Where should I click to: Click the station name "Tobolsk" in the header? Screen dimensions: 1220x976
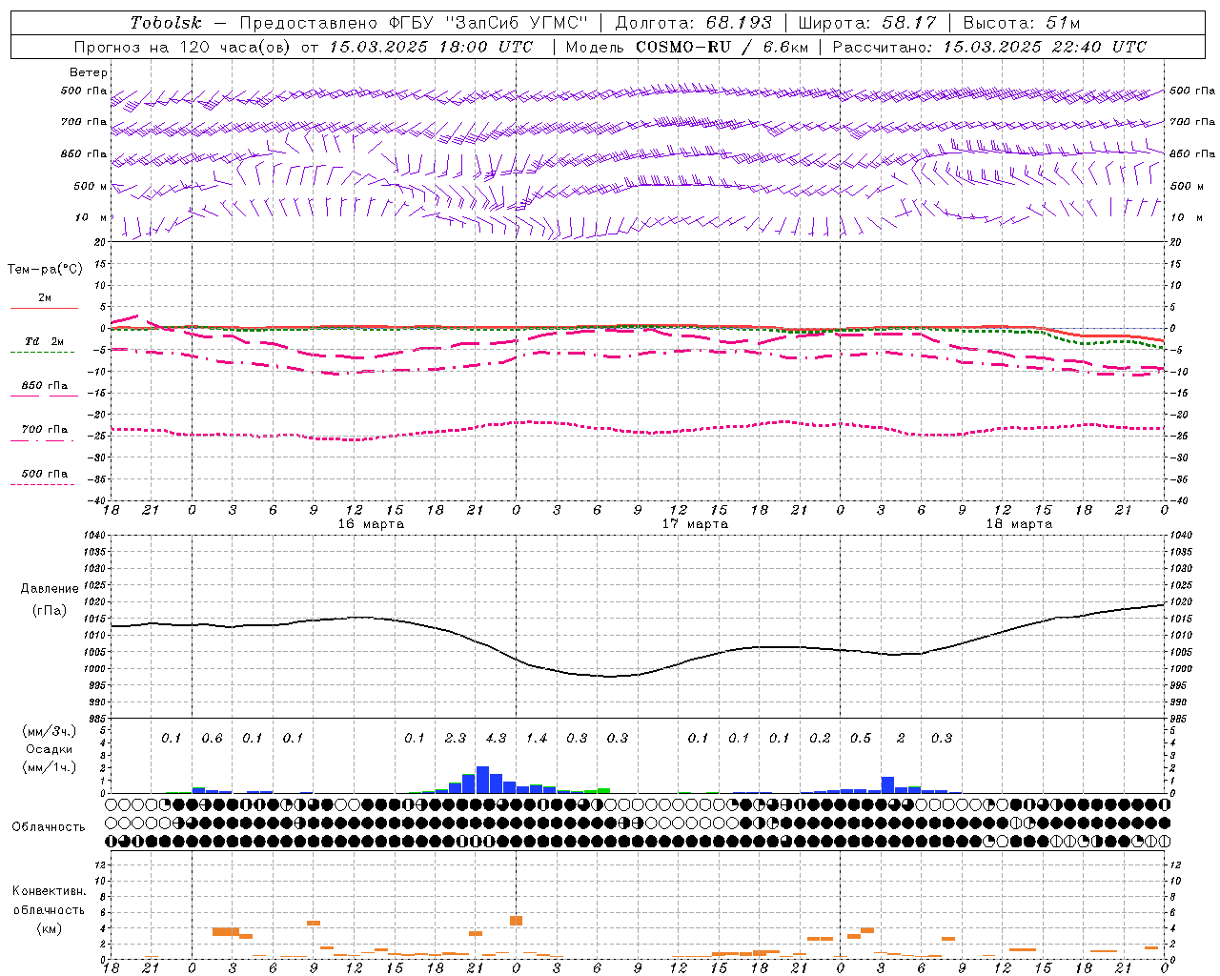coord(167,22)
